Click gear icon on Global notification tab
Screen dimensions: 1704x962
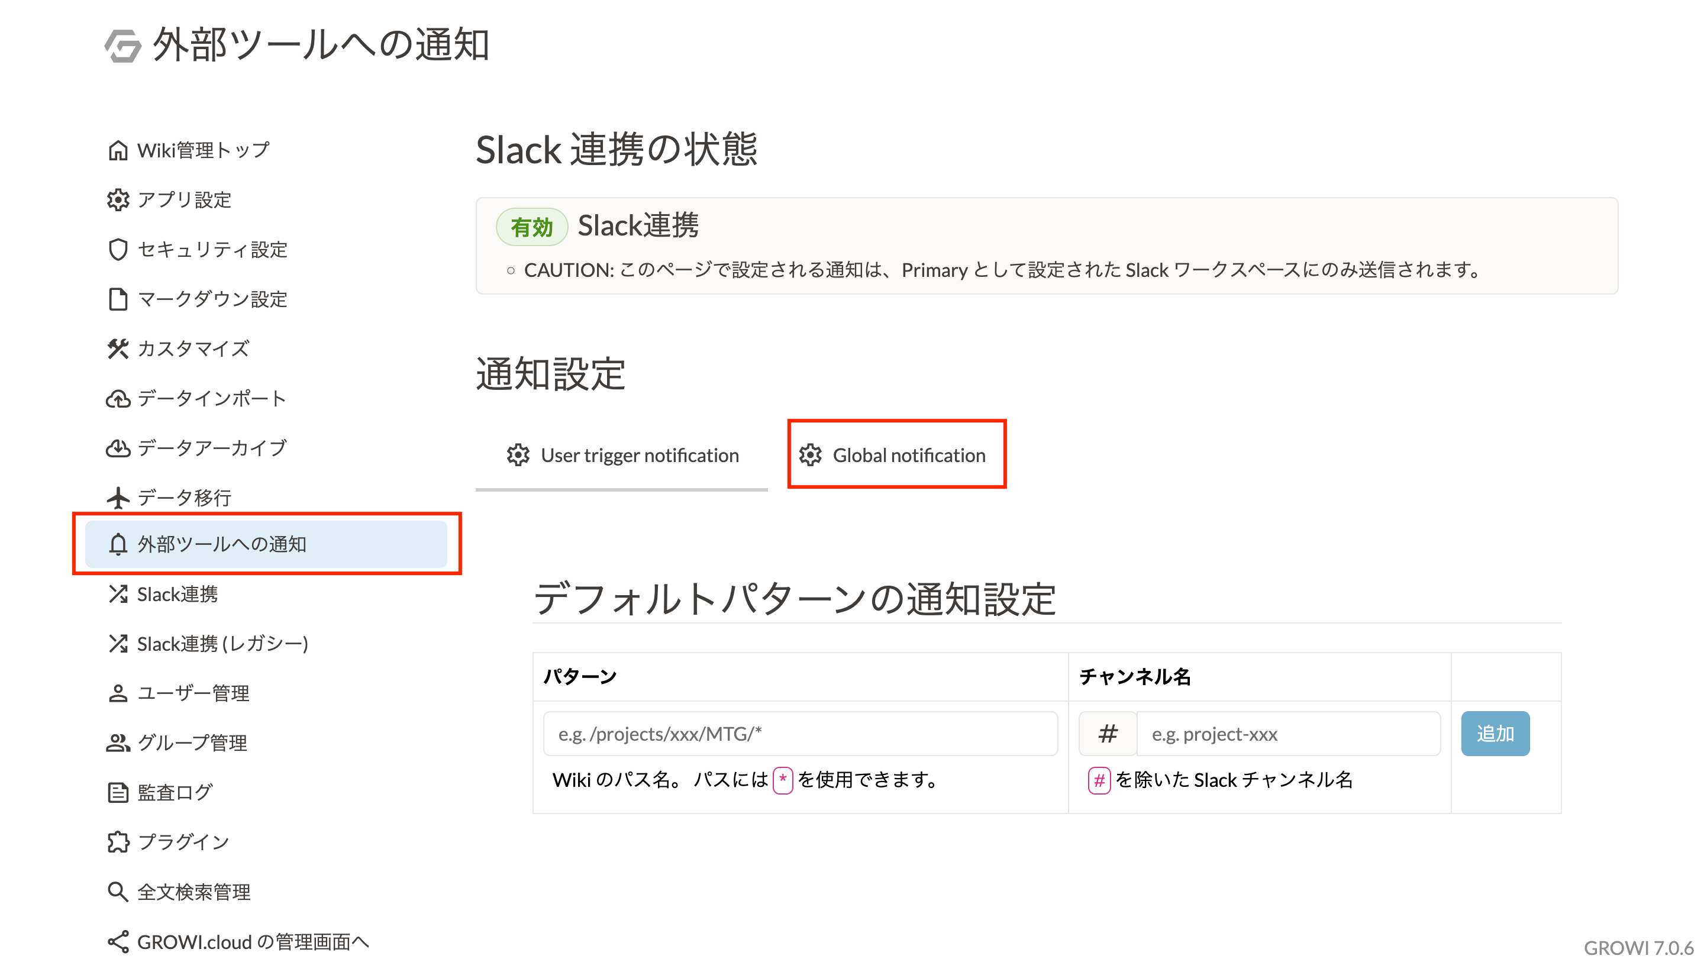[x=809, y=455]
